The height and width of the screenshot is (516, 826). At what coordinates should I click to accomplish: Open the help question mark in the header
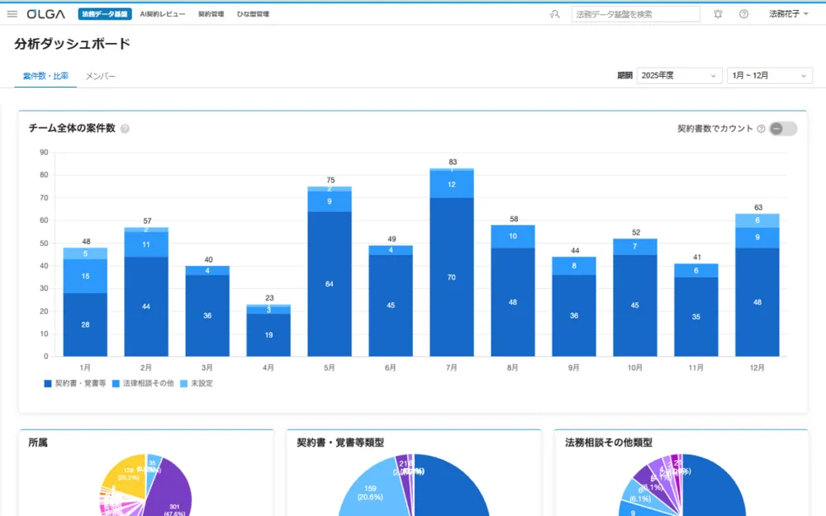pos(743,14)
